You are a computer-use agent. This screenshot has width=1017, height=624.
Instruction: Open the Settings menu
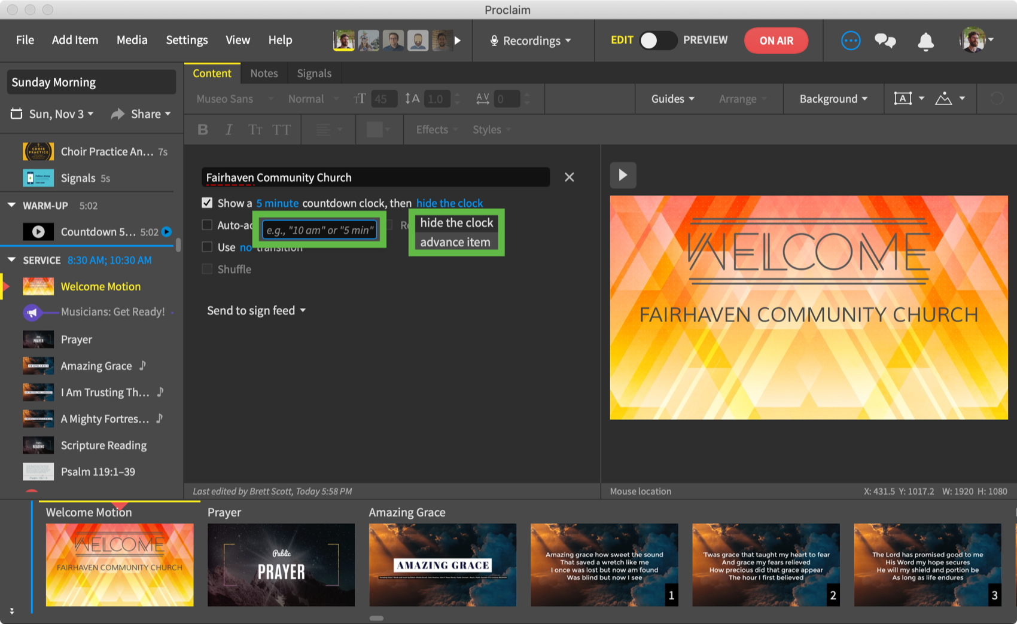[x=187, y=40]
